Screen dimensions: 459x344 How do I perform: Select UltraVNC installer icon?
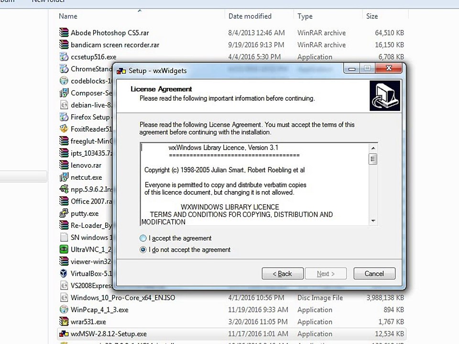[x=64, y=249]
